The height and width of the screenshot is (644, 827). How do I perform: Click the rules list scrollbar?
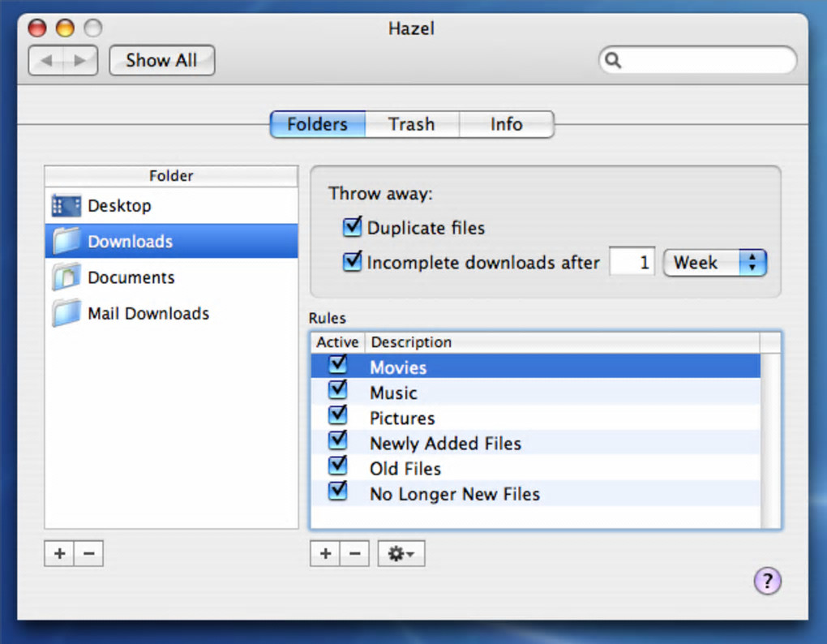(x=770, y=440)
